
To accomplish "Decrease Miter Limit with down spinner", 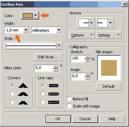I will [56, 70].
